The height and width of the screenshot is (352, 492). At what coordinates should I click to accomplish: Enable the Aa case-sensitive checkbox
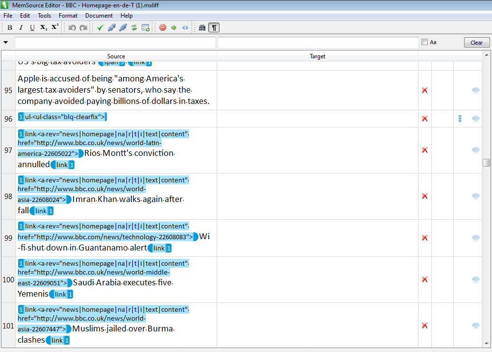[x=424, y=42]
